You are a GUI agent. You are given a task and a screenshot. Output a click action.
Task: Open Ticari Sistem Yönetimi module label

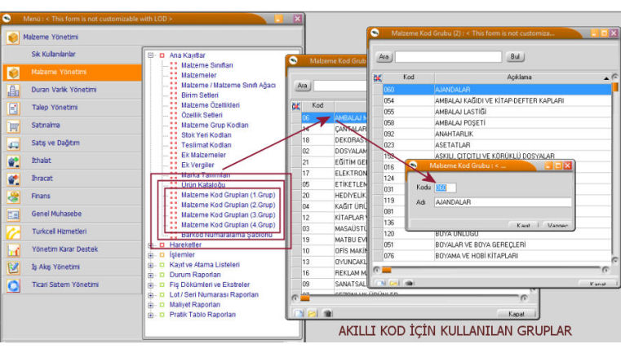point(65,285)
